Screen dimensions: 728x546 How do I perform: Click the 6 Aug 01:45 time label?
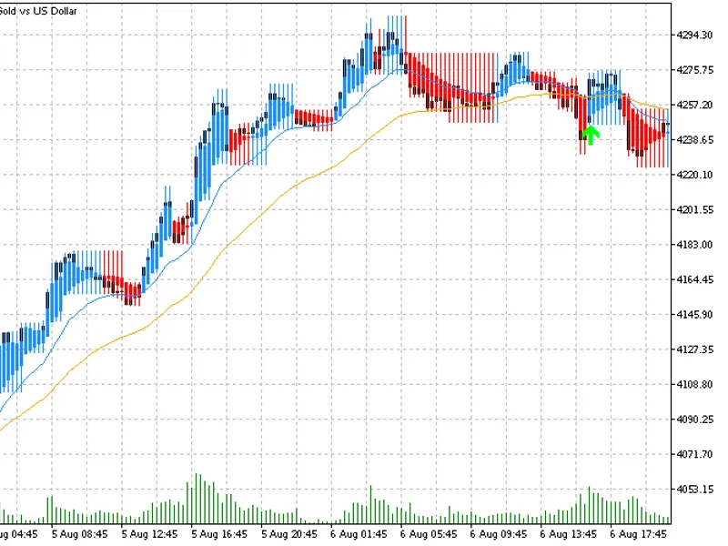359,534
